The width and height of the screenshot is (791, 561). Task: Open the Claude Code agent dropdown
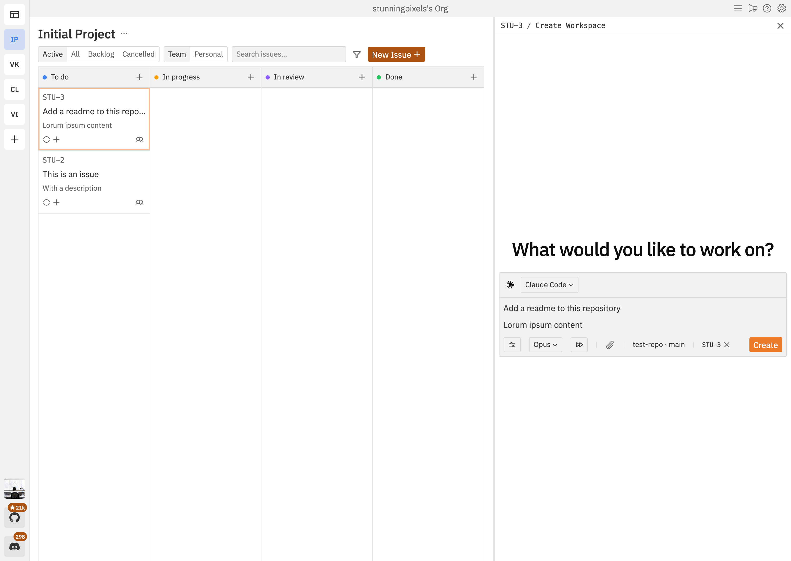(549, 285)
